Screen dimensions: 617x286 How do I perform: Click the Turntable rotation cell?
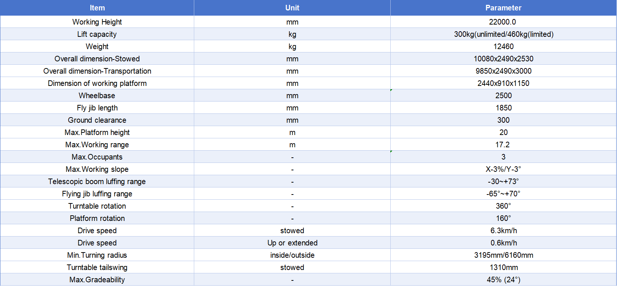pos(97,206)
